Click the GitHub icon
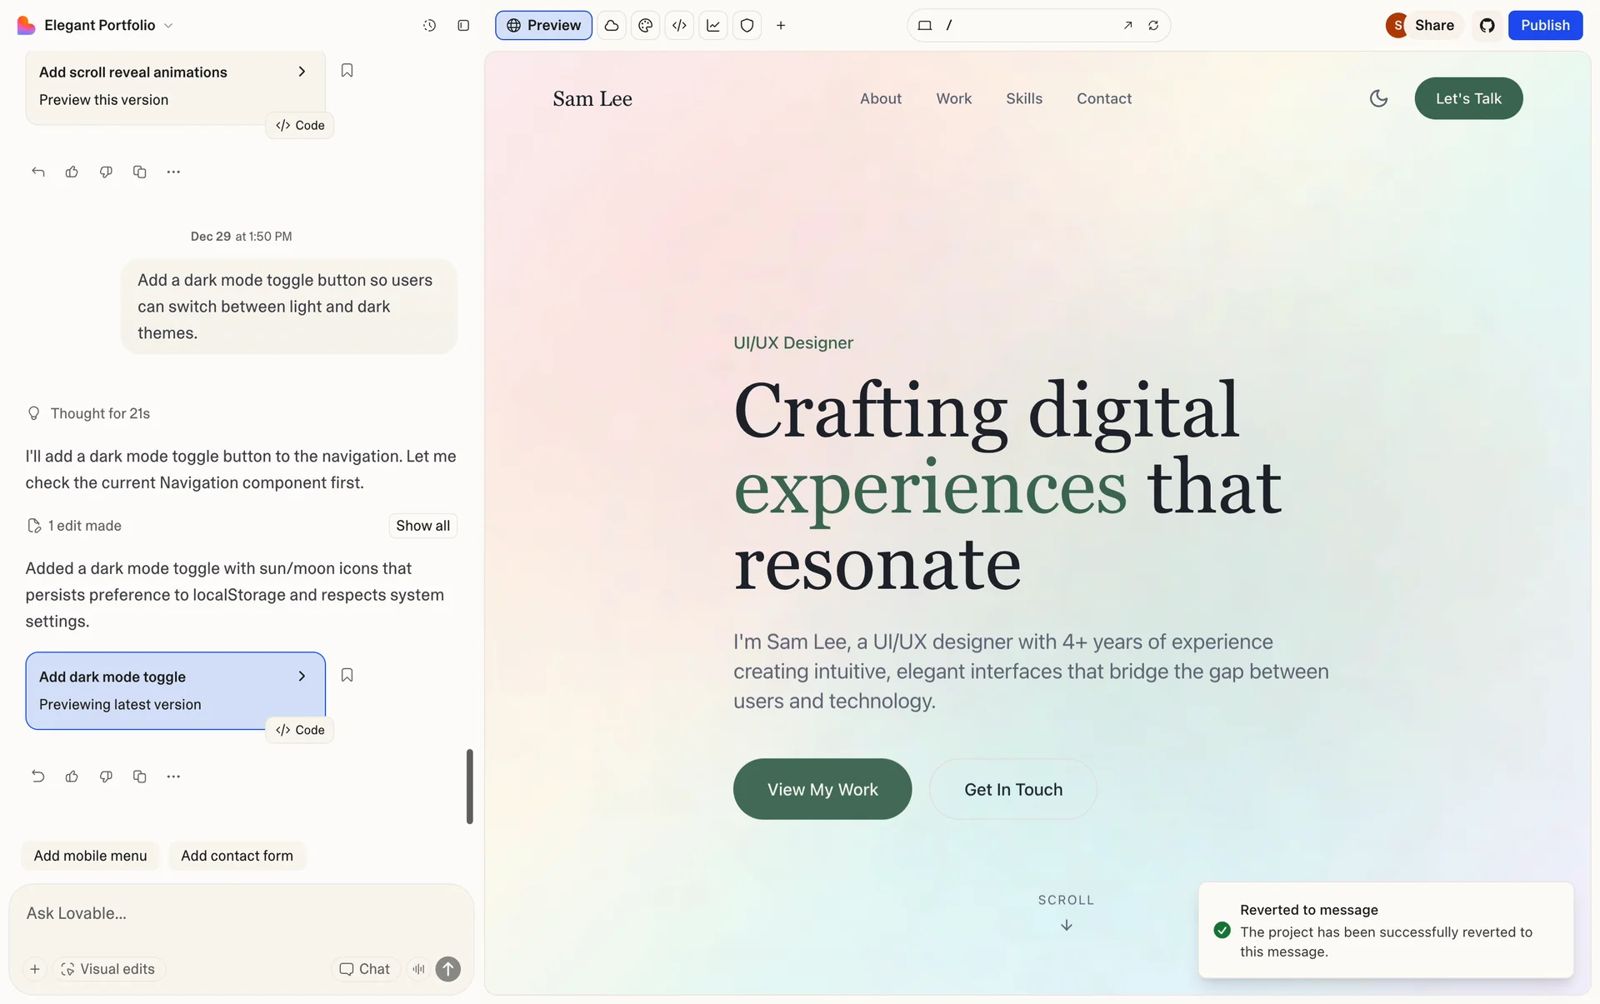This screenshot has height=1004, width=1600. click(1487, 26)
